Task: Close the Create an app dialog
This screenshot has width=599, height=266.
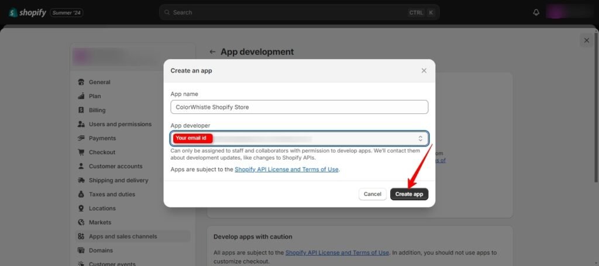Action: 424,71
